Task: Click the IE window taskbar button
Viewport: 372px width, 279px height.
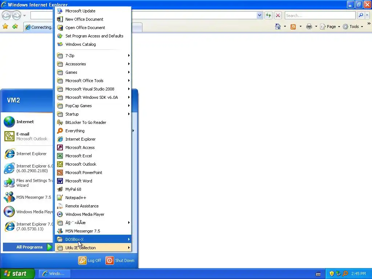Action: pos(54,274)
